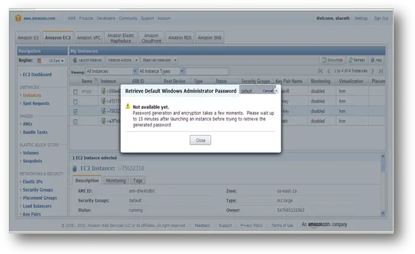The width and height of the screenshot is (415, 254).
Task: Click the Launch Instance toolbar button
Action: [x=88, y=60]
